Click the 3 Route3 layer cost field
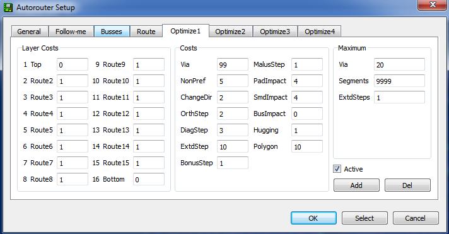The image size is (449, 234). [x=73, y=97]
